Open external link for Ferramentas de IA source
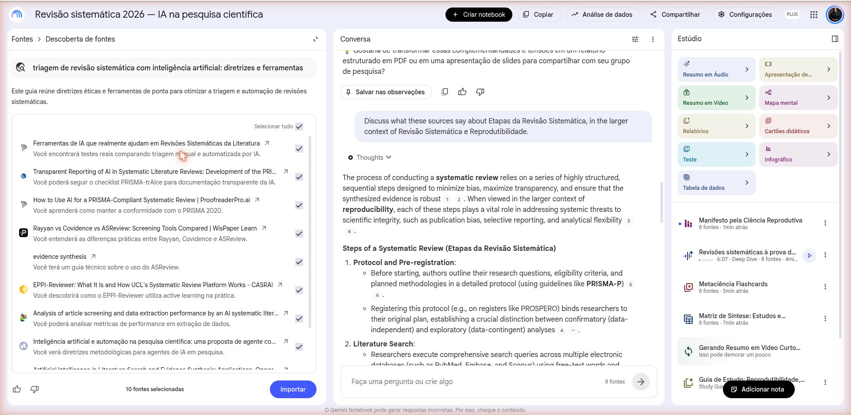 pyautogui.click(x=267, y=143)
